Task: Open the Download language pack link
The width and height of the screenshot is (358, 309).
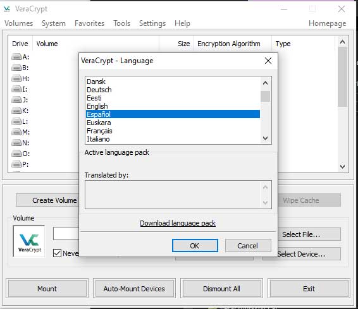Action: [x=178, y=223]
